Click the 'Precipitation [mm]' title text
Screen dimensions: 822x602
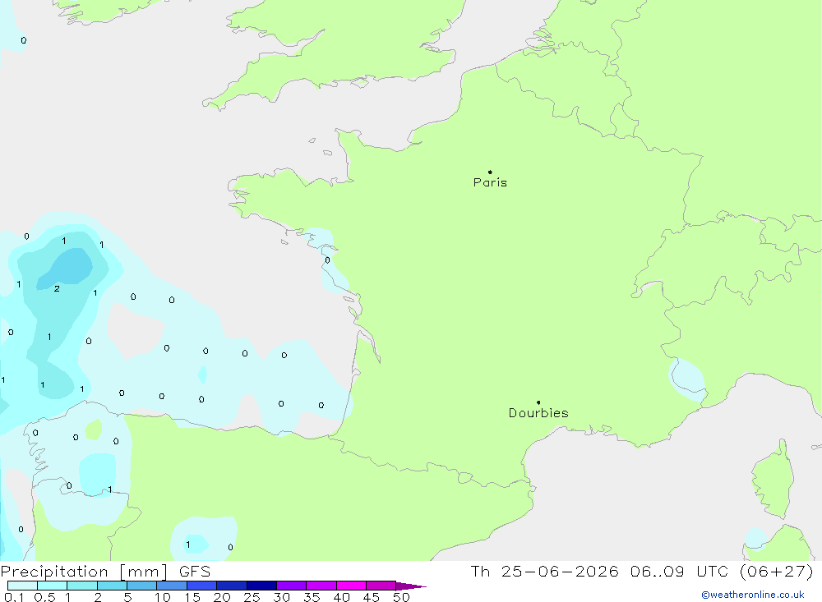tap(84, 572)
